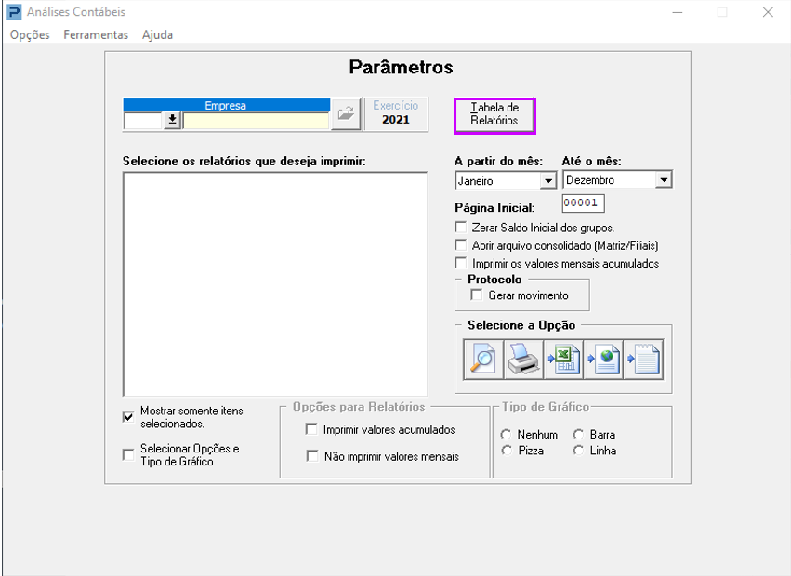Export report to web page globe icon

(x=603, y=360)
